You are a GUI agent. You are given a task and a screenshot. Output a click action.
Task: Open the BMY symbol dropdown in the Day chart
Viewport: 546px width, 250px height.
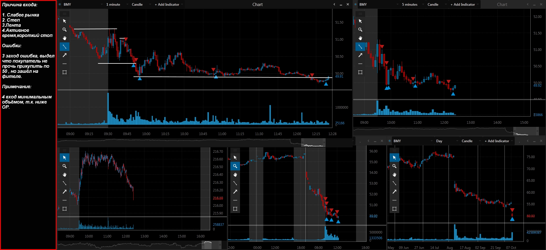coord(413,141)
